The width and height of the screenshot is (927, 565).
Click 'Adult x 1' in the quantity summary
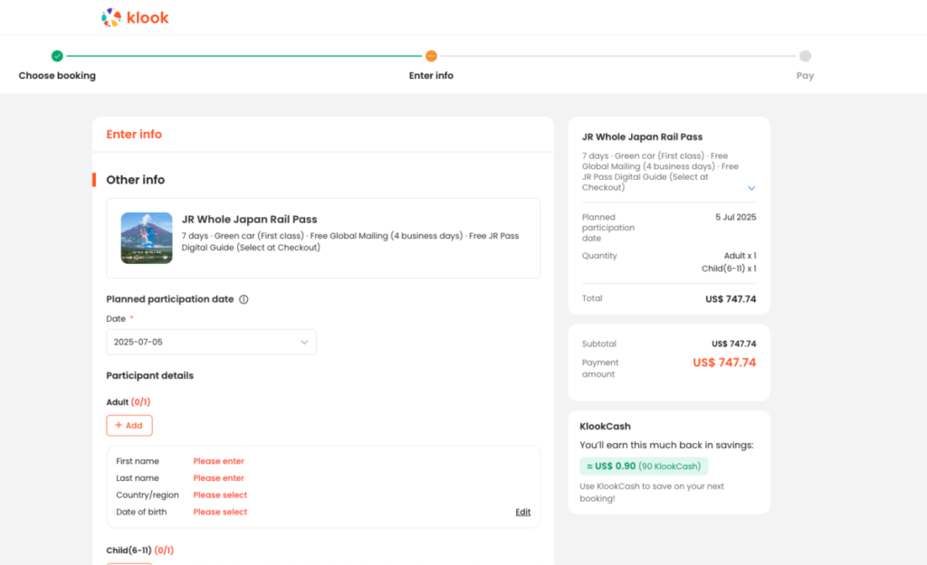point(740,256)
